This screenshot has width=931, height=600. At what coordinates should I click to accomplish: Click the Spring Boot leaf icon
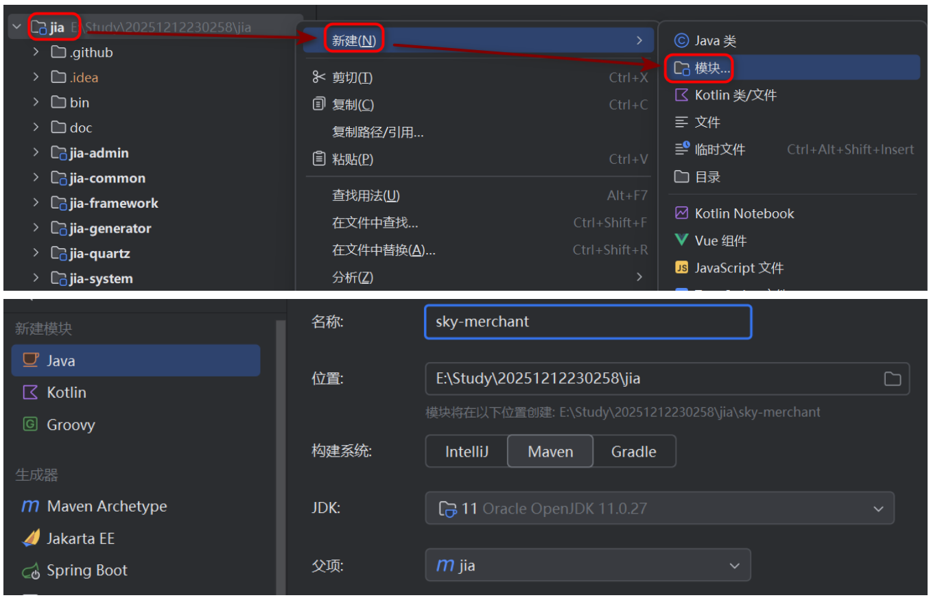(x=31, y=571)
